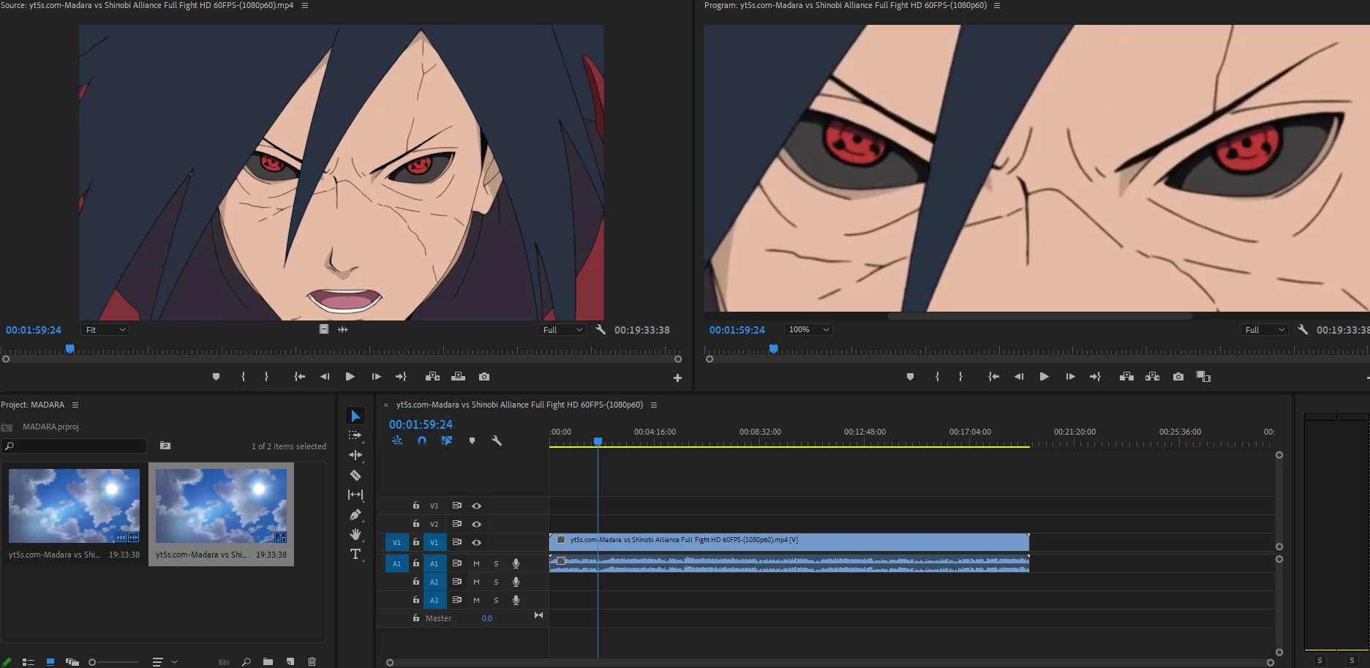Go to In point in Source monitor
Image resolution: width=1370 pixels, height=668 pixels.
[299, 377]
